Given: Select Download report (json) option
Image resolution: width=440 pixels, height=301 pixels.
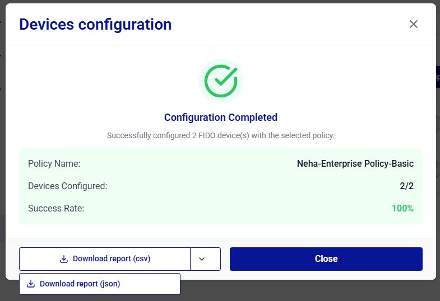Looking at the screenshot, I should (x=100, y=284).
